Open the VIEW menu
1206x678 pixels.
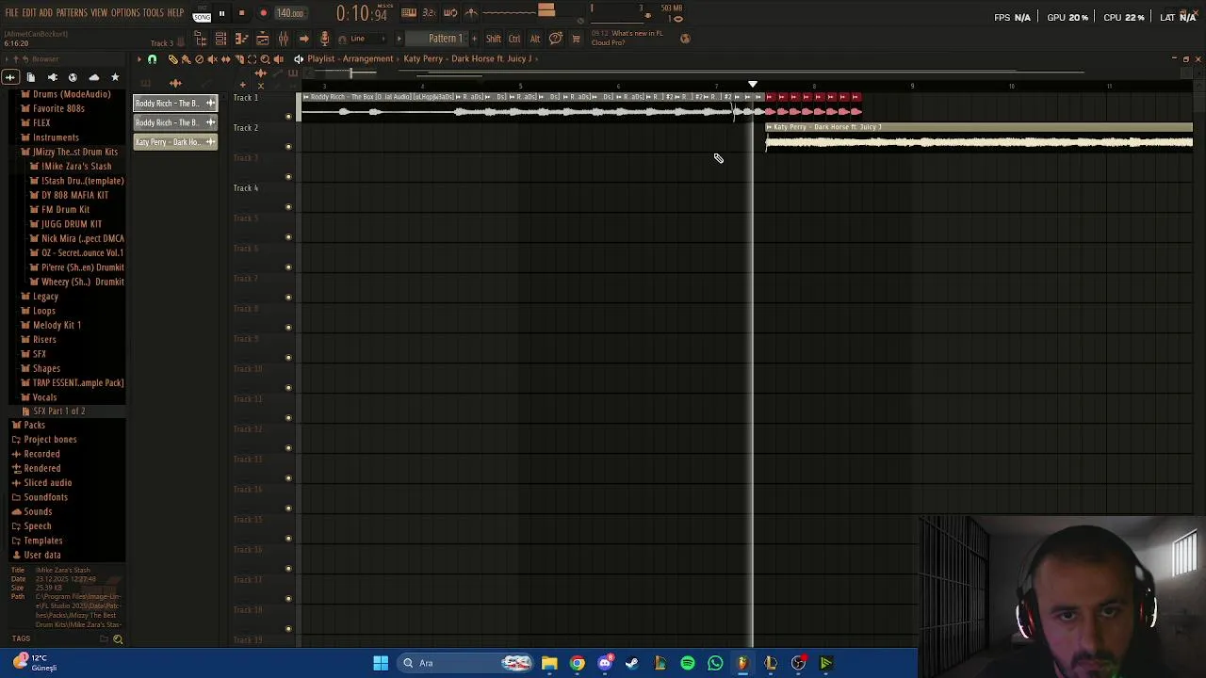point(99,13)
